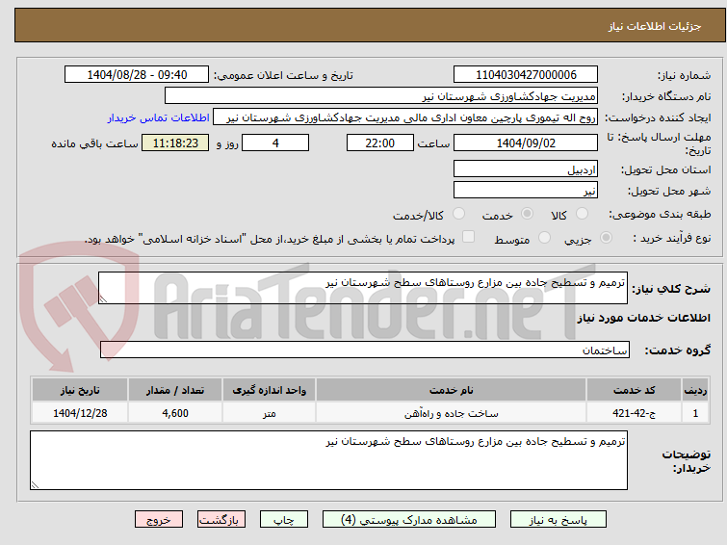
Task: Click the remaining time field 11:18:23
Action: pos(175,143)
